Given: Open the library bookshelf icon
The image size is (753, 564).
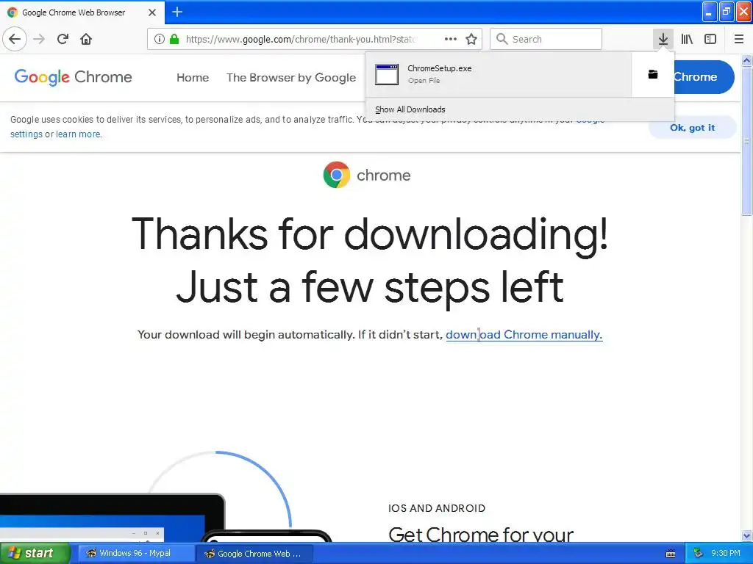Looking at the screenshot, I should [687, 39].
